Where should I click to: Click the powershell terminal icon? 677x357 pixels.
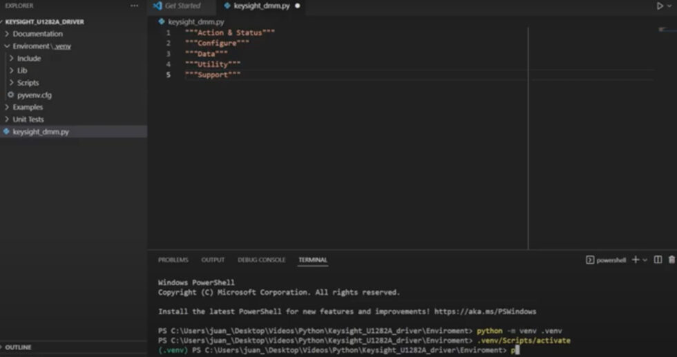click(x=590, y=260)
